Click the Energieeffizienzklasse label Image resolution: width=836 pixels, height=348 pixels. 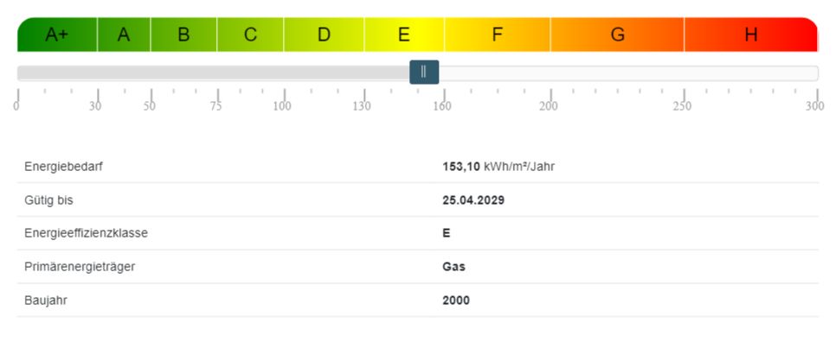click(x=86, y=233)
